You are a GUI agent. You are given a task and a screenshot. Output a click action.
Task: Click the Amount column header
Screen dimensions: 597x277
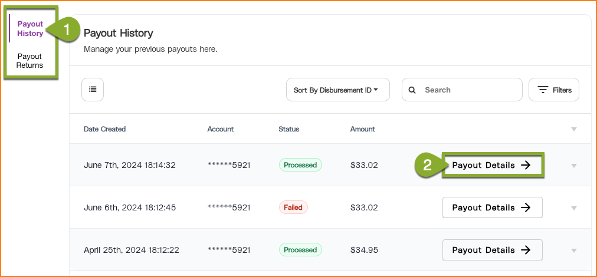coord(362,129)
